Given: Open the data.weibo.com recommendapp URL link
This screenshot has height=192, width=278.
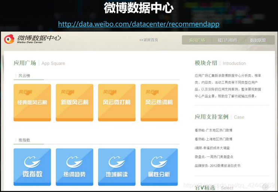Looking at the screenshot, I should (139, 24).
